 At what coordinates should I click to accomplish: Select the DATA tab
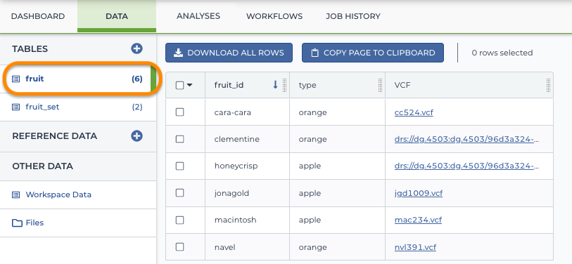117,16
